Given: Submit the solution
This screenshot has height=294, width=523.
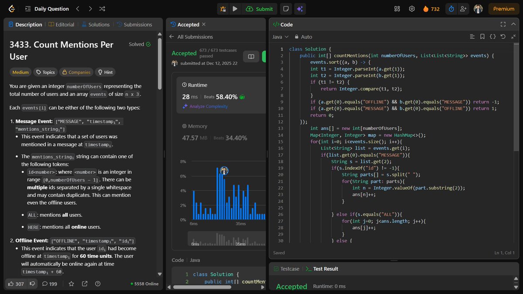Looking at the screenshot, I should [x=260, y=9].
